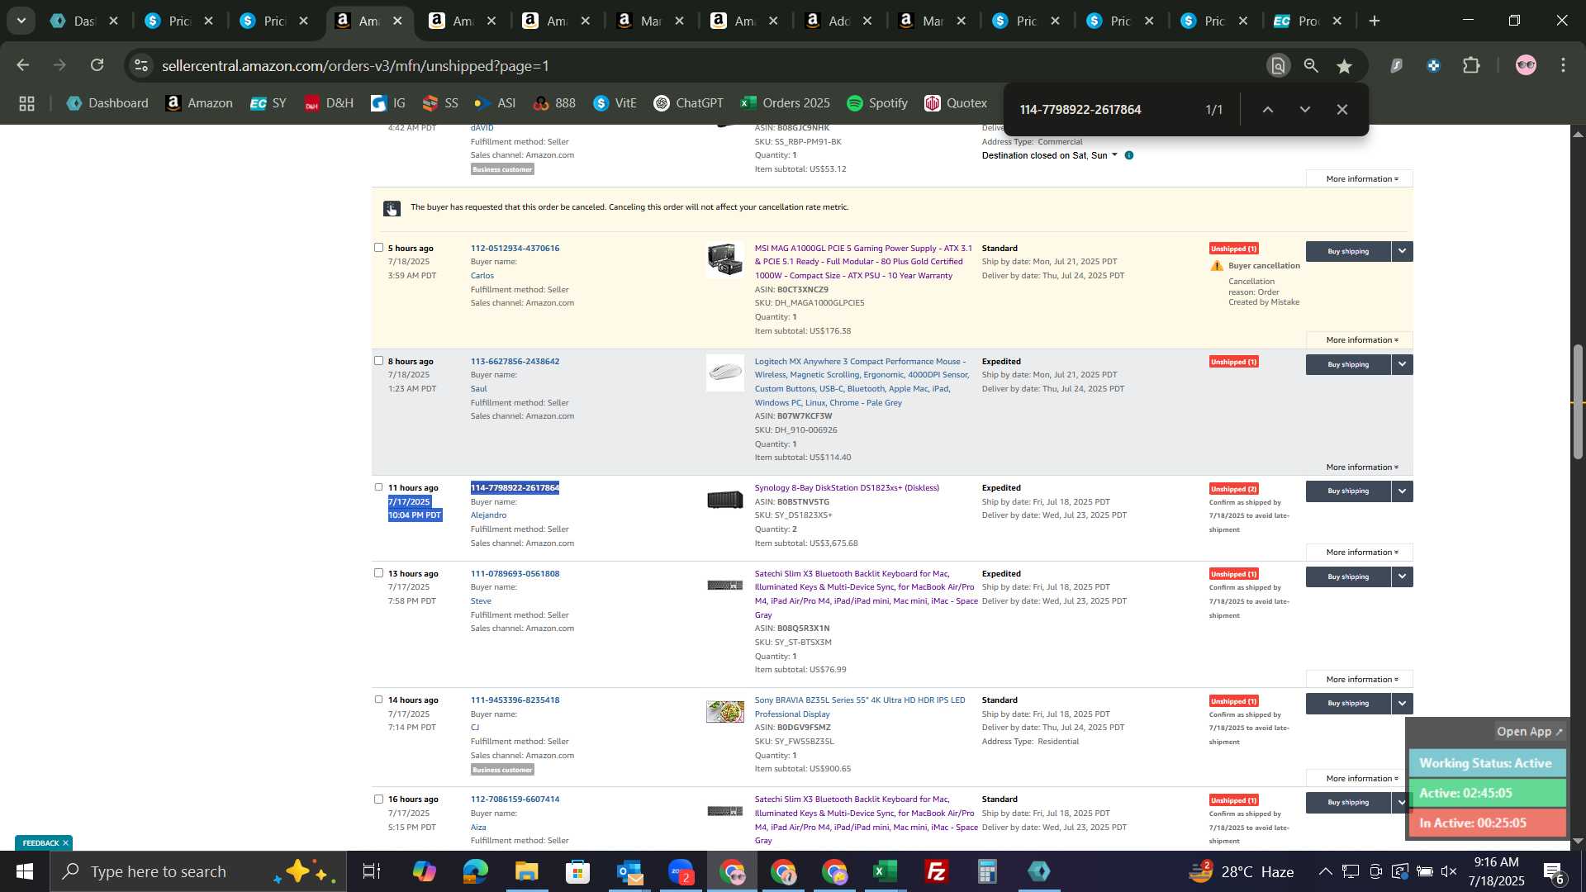Open Task View on the taskbar
The image size is (1586, 892).
click(372, 871)
